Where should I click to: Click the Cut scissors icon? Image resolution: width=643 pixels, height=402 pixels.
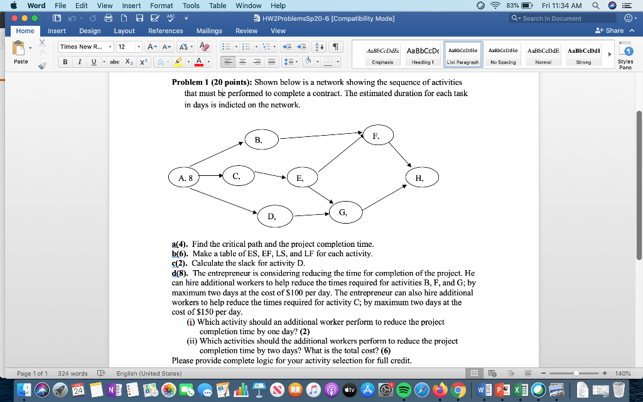pos(42,43)
